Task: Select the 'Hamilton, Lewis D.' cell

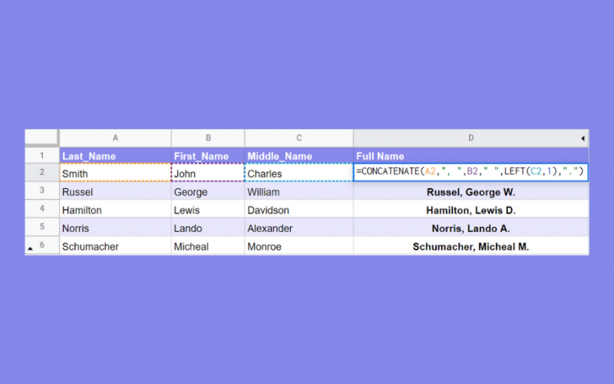Action: (470, 209)
